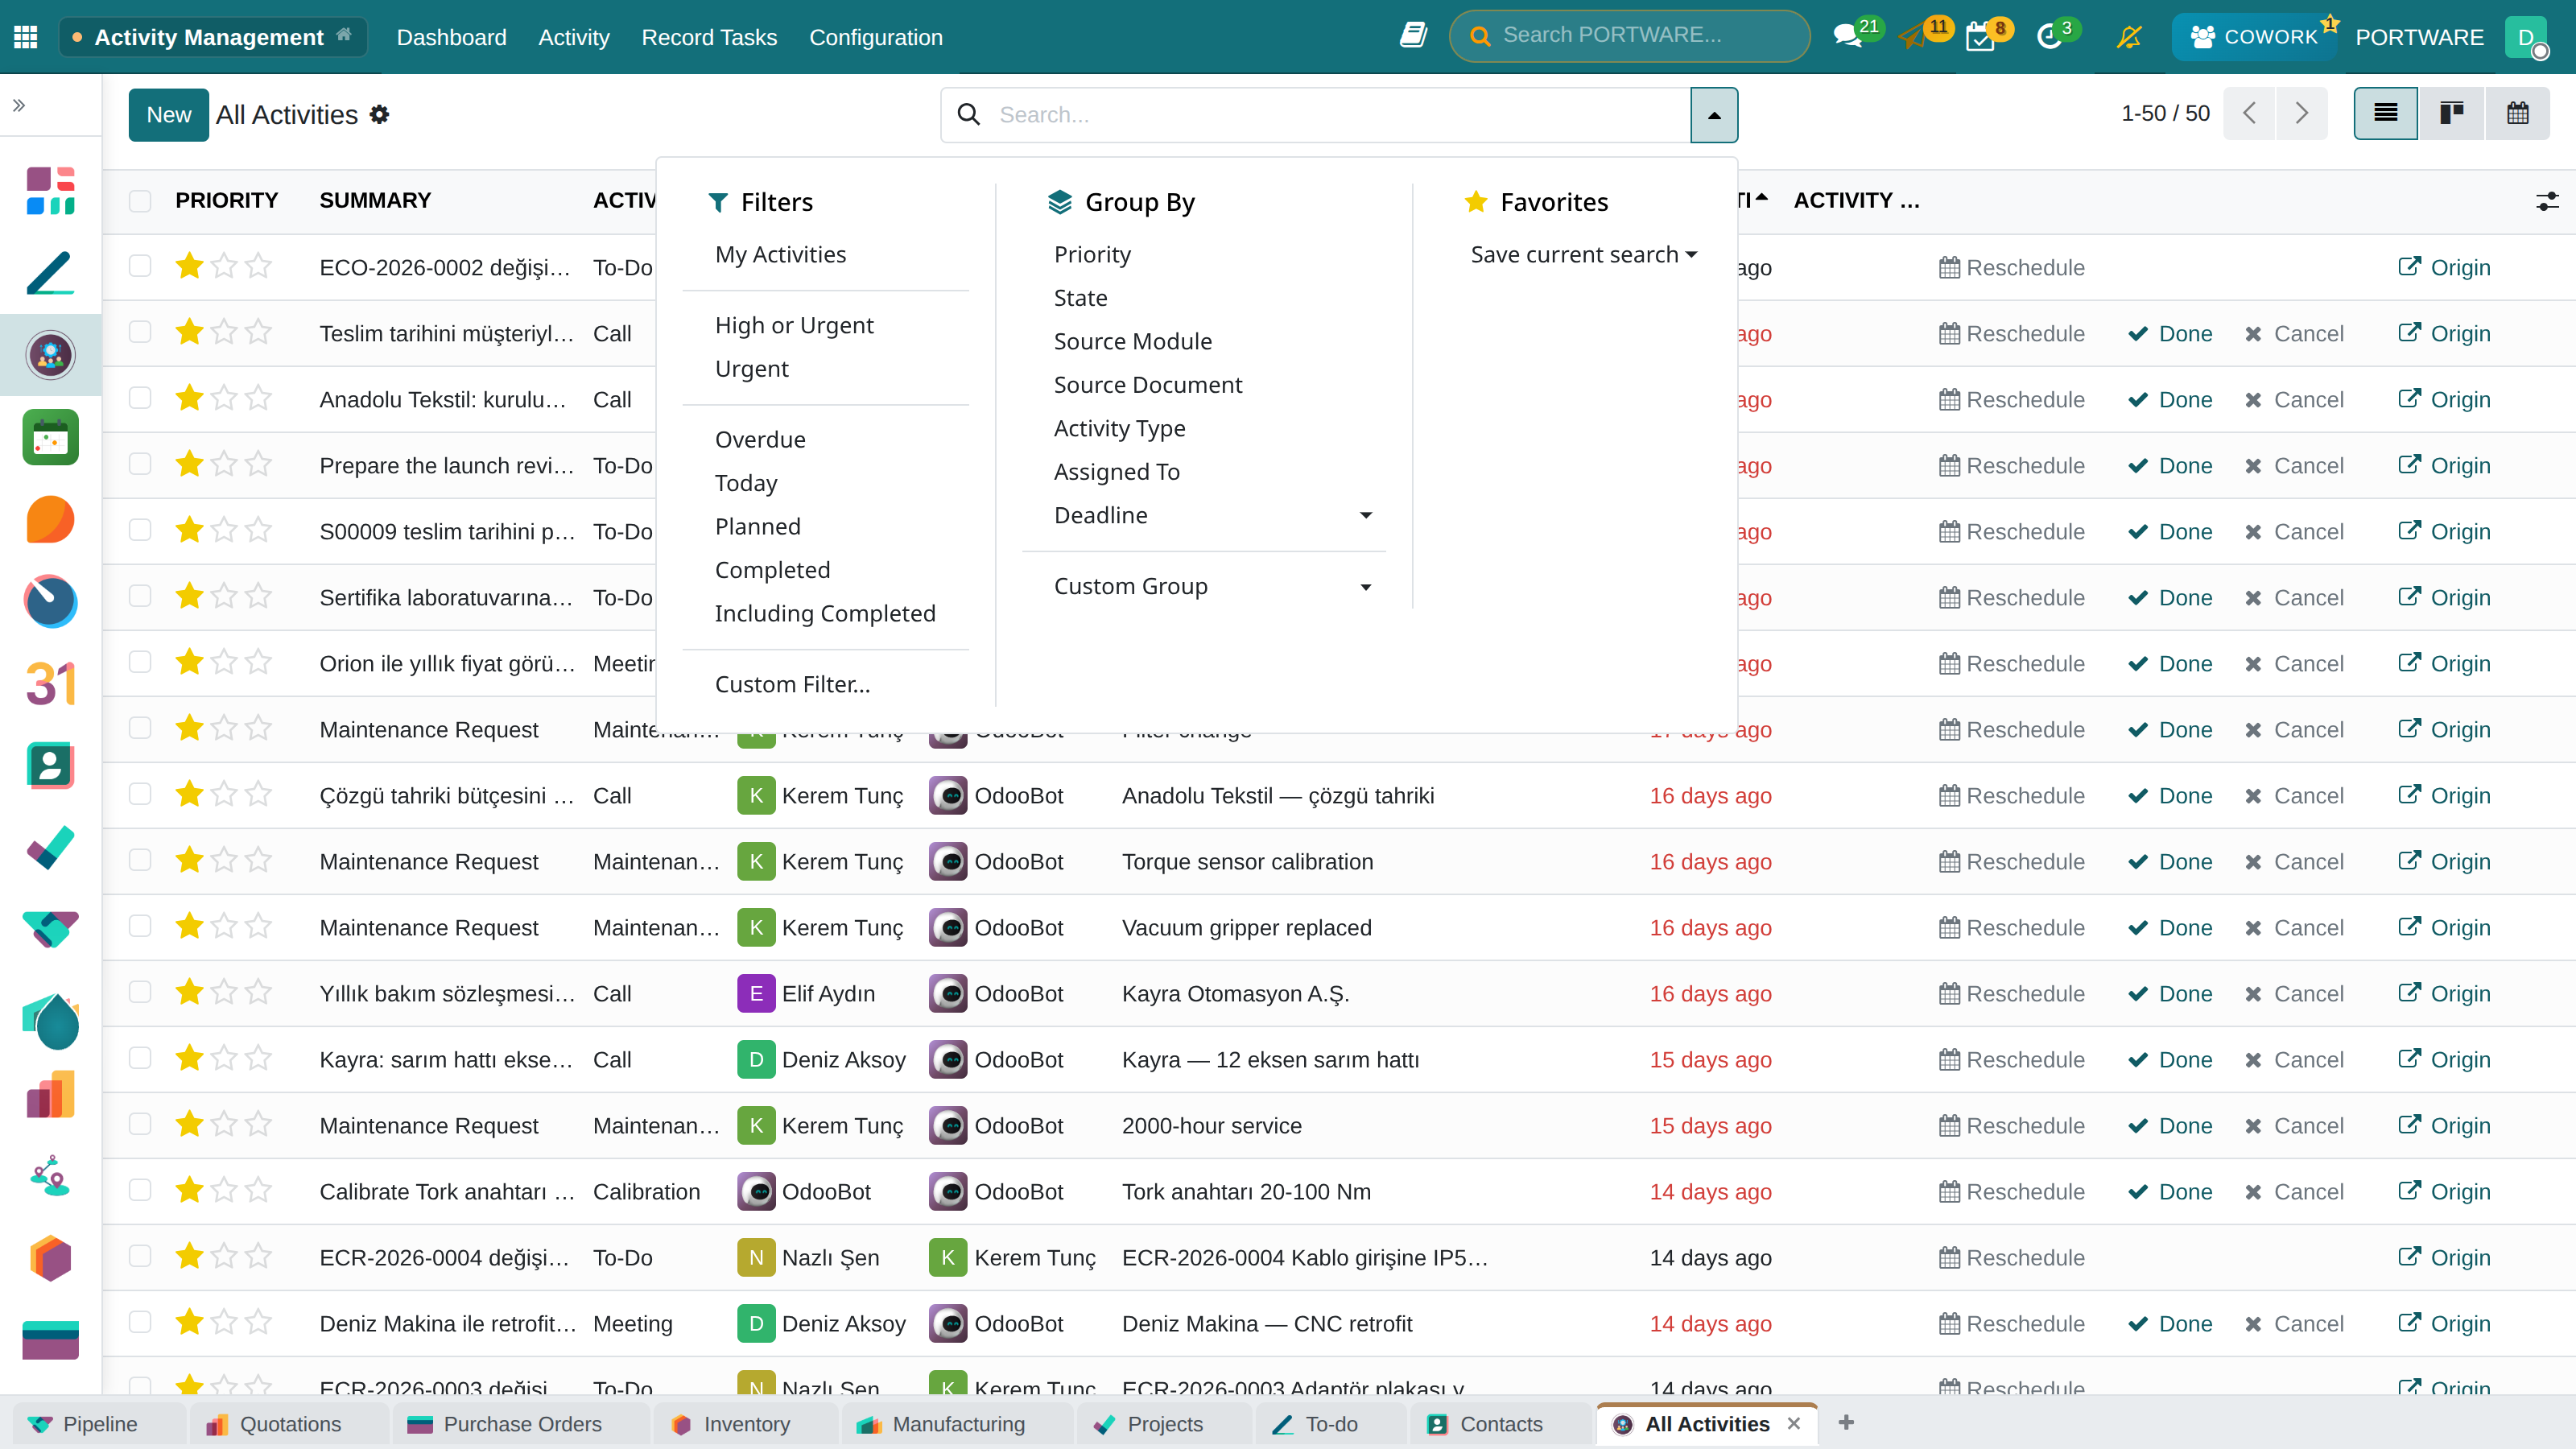The image size is (2576, 1449).
Task: Open the user avatar menu
Action: tap(2527, 37)
